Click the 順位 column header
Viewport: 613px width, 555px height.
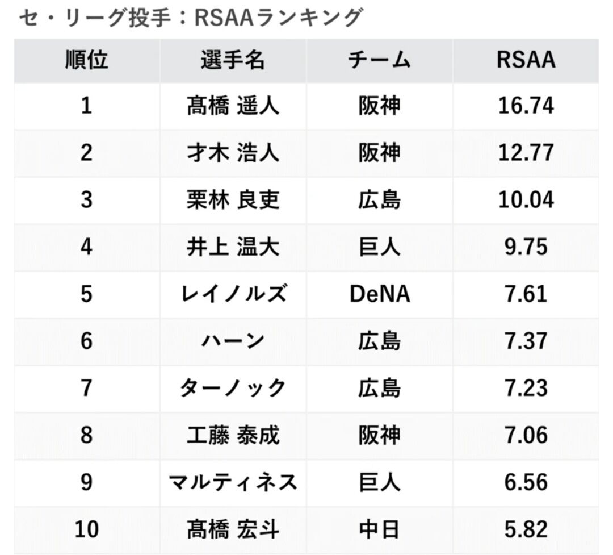86,61
